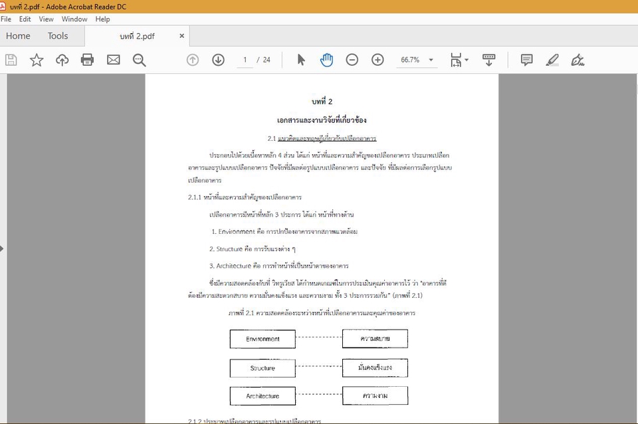Choose the Selection arrow tool
Viewport: 638px width, 424px height.
pos(301,60)
